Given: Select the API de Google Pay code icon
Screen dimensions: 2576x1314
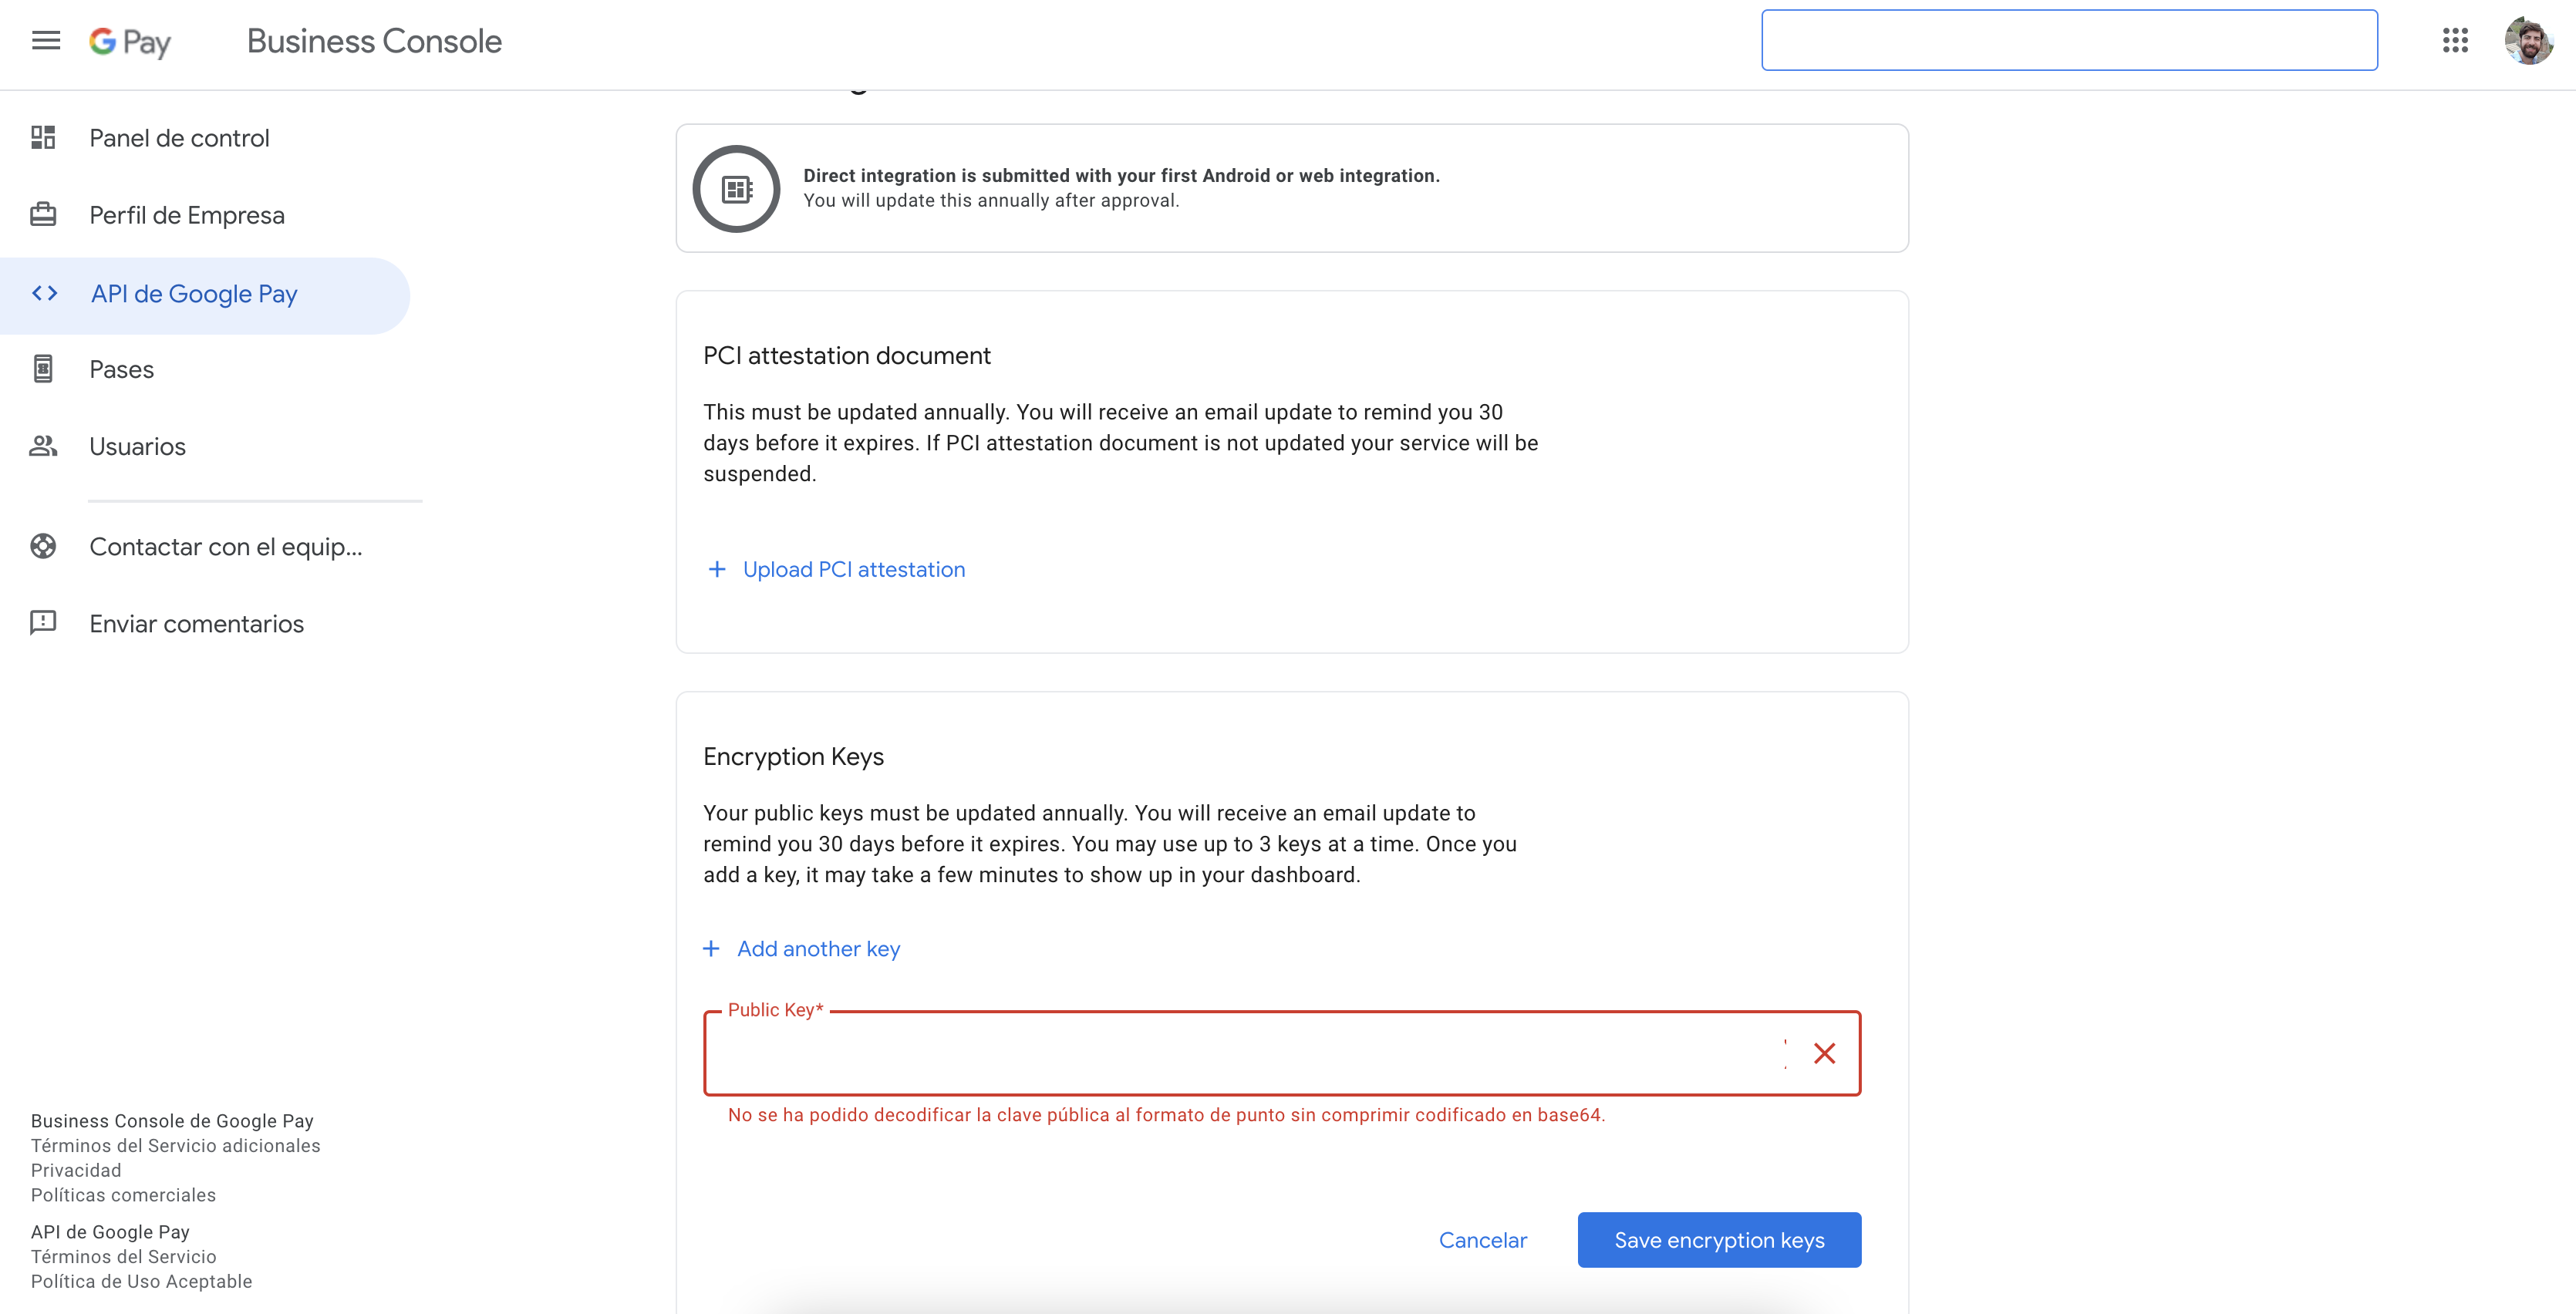Looking at the screenshot, I should pos(43,293).
